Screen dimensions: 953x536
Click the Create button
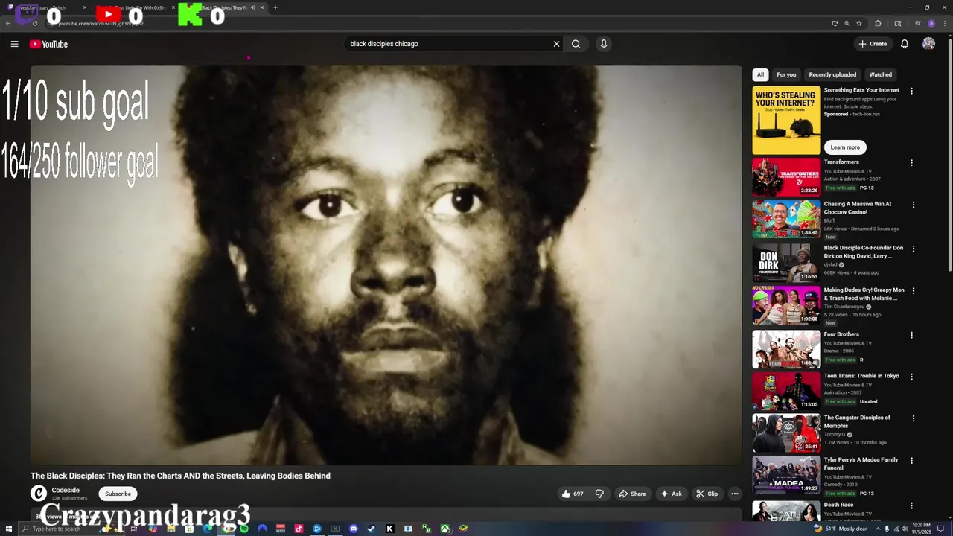[x=873, y=44]
